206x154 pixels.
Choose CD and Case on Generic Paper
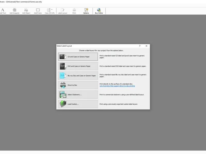point(78,57)
